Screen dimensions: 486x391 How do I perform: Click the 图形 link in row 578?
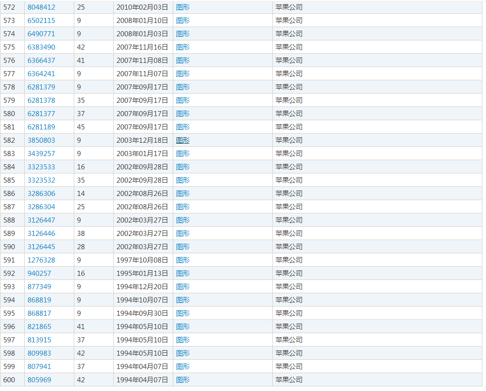(183, 87)
